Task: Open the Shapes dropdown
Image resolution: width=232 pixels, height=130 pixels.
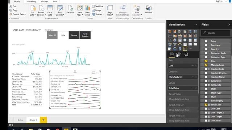Action: tap(98, 14)
